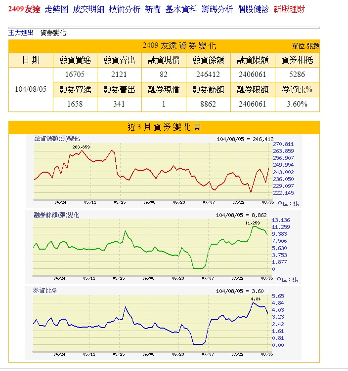Click the 13,136 axis label

pyautogui.click(x=281, y=220)
